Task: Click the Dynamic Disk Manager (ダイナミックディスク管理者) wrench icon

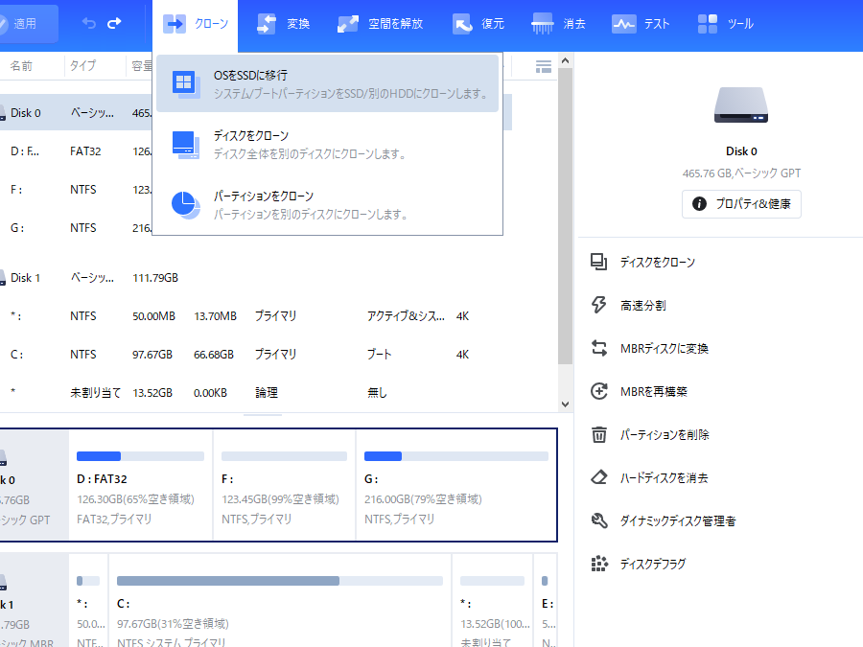Action: coord(599,520)
